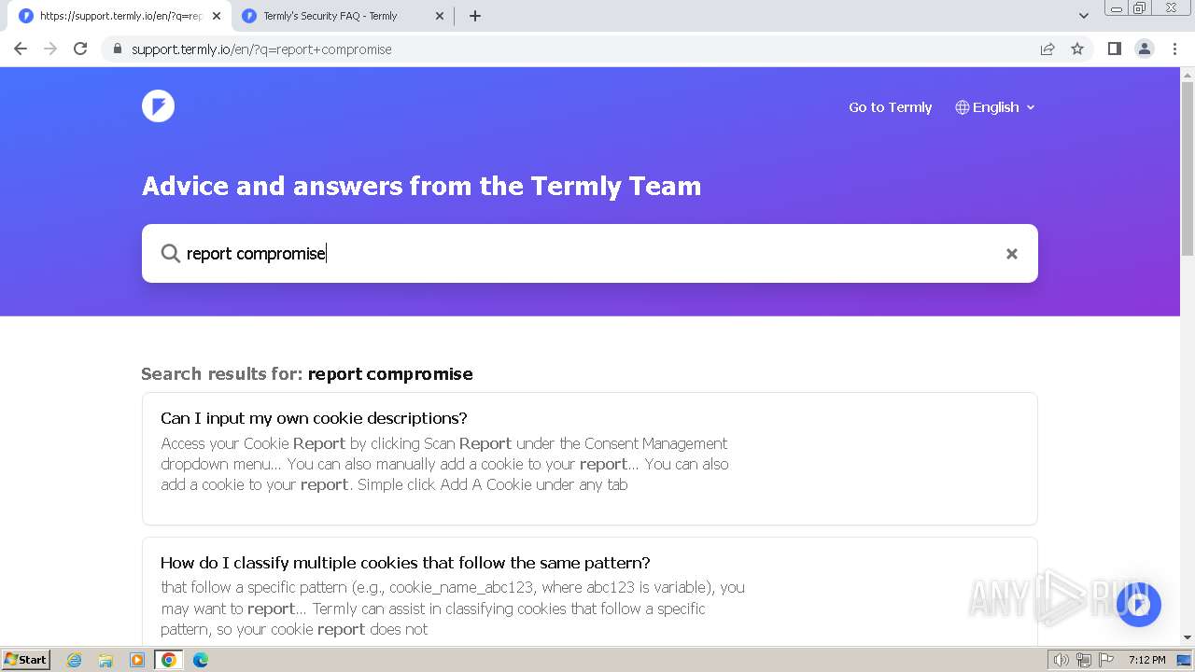Click the search magnifier icon
1195x672 pixels.
[x=170, y=253]
